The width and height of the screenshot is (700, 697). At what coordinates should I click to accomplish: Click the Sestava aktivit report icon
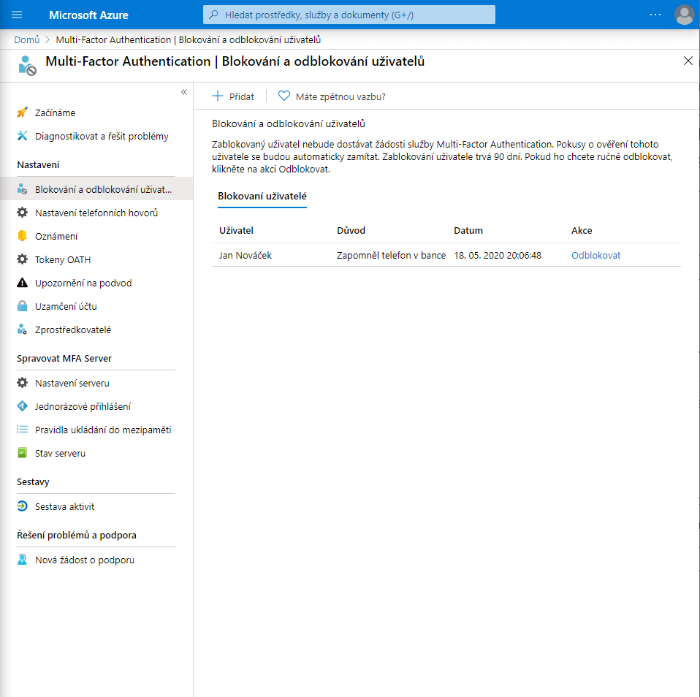coord(22,506)
